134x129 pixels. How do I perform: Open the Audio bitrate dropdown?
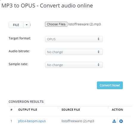(x=74, y=52)
